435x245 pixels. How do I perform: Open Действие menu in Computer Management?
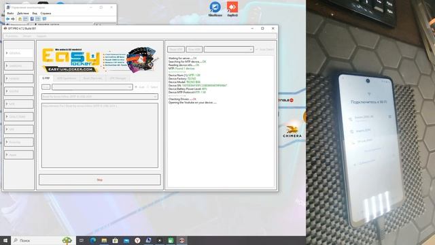[x=22, y=14]
